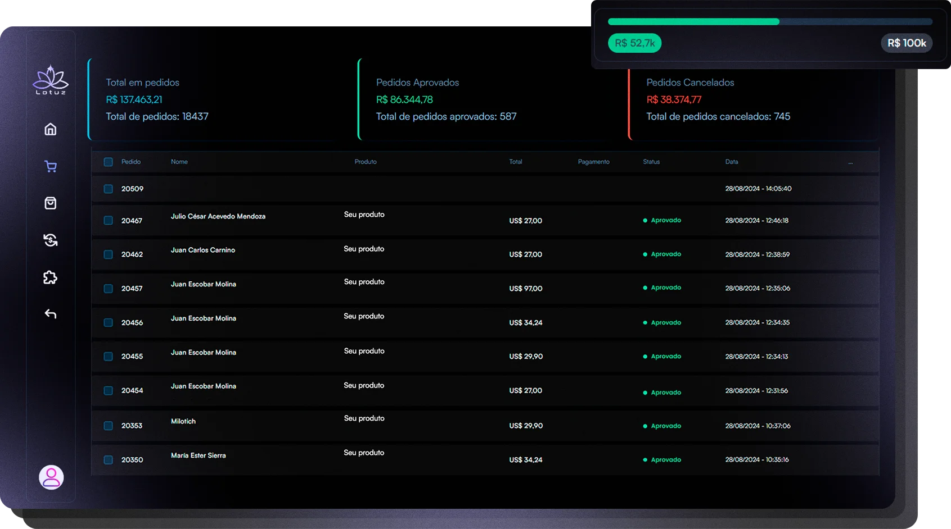Select the checkbox for order 20353

pyautogui.click(x=109, y=426)
